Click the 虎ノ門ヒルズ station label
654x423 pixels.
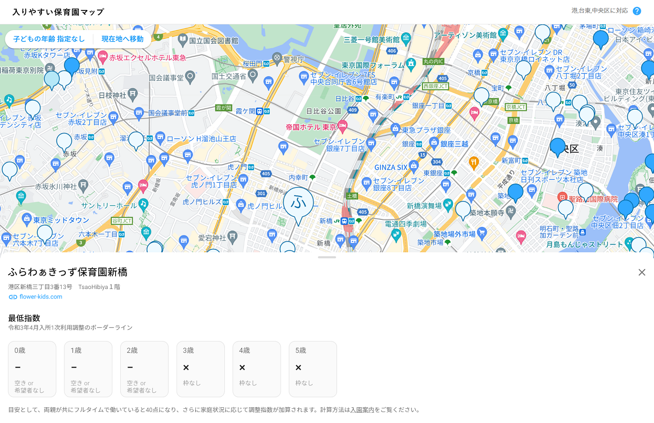202,202
